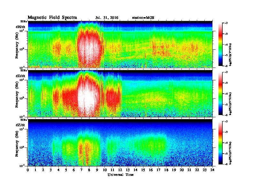This screenshot has width=253, height=195.
Task: Click the "9" tick on the time axis
Action: point(97,170)
